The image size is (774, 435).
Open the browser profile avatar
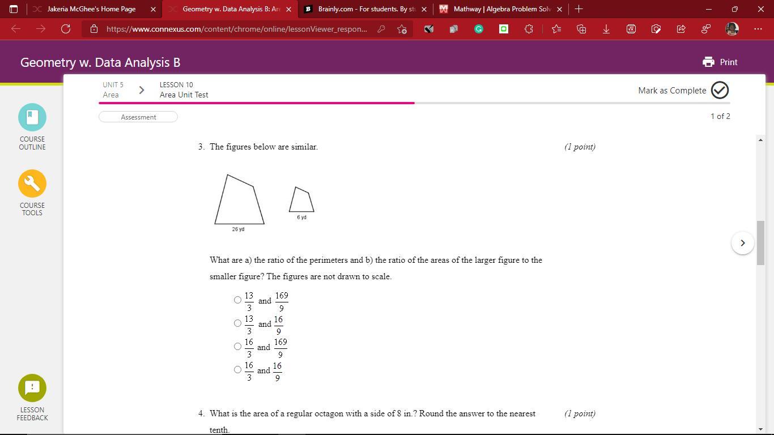[732, 29]
